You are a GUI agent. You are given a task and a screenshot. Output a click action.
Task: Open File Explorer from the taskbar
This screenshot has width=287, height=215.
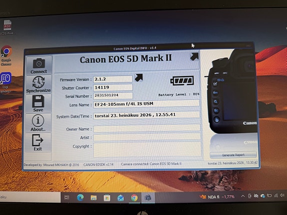click(93, 198)
